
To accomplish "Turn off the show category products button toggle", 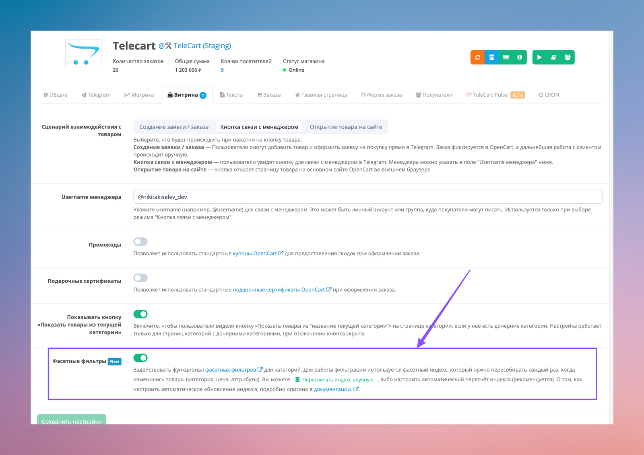I will coord(140,314).
